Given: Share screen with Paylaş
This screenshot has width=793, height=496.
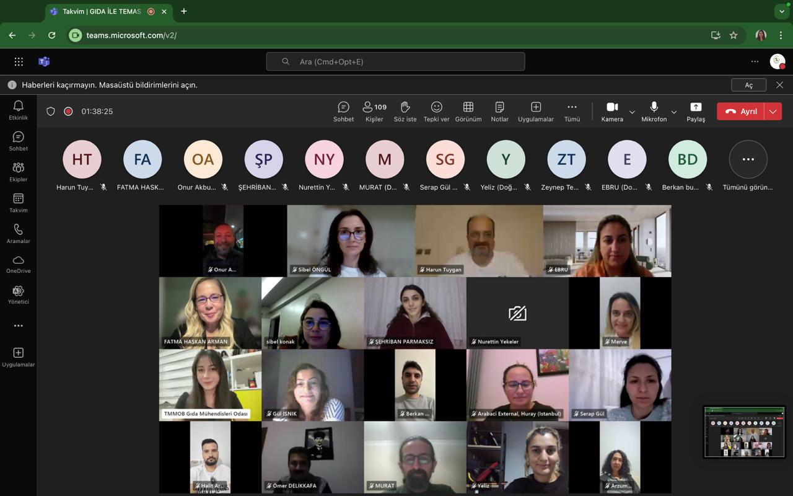Looking at the screenshot, I should coord(696,111).
